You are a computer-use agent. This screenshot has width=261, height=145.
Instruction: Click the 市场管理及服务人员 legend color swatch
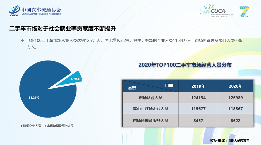point(45,126)
